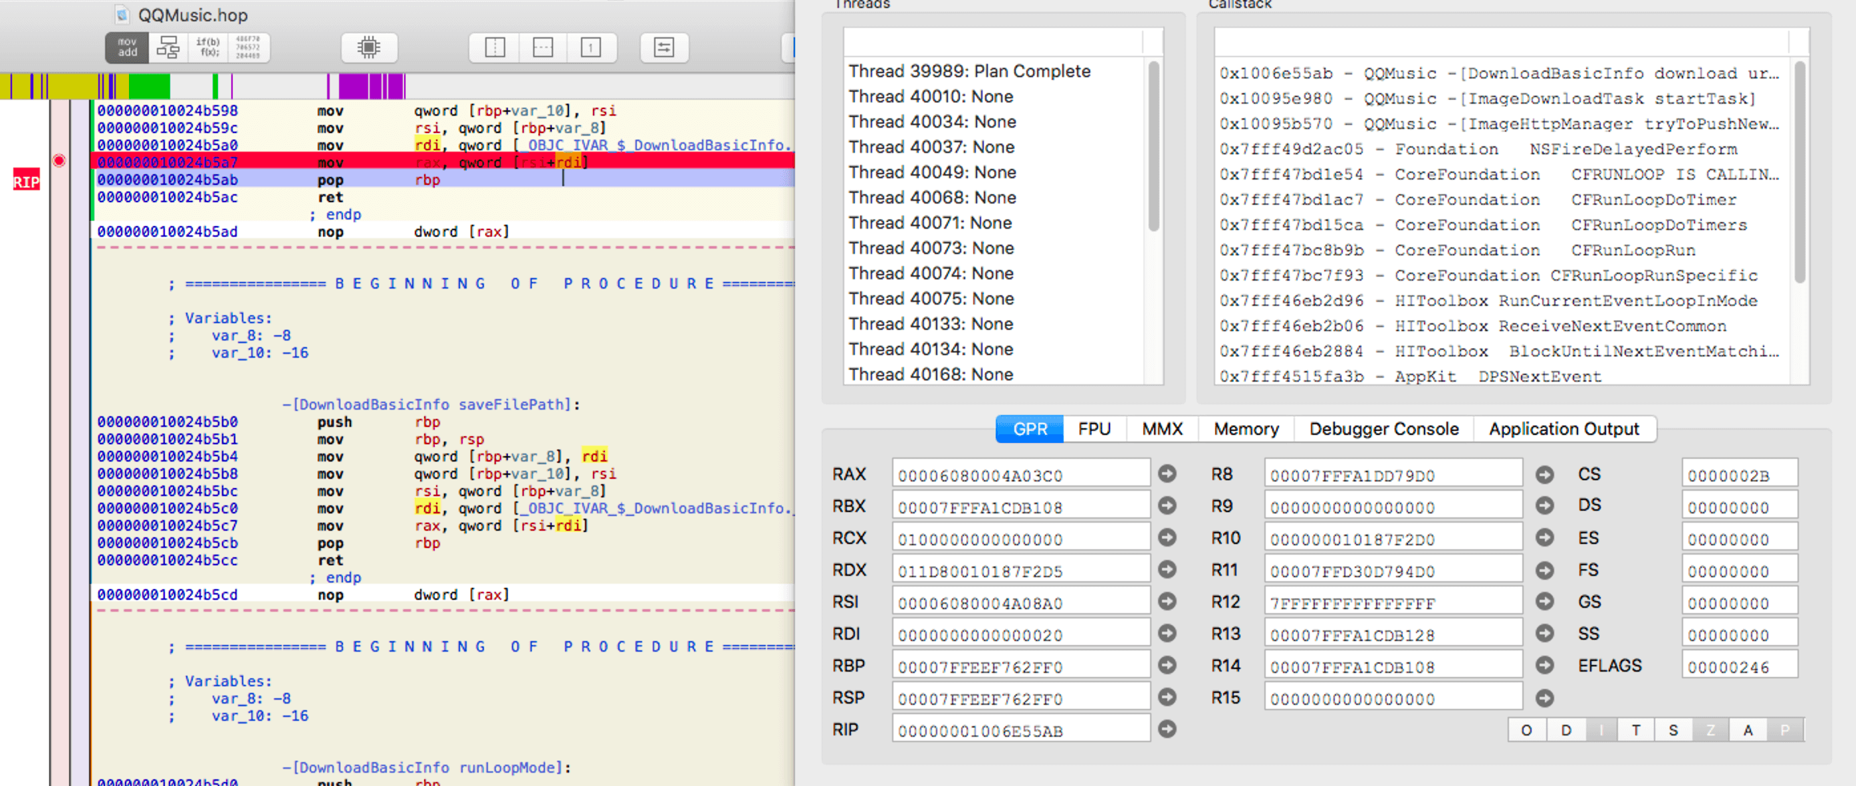This screenshot has width=1856, height=786.
Task: Open the FPU registers tab
Action: (1094, 429)
